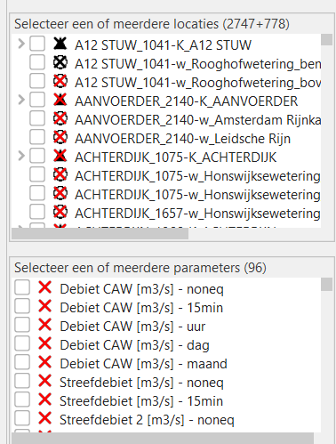Click red structure icon of ACHTERDIJK_1075-K_ACHTERDIJK
Viewport: 336px width, 444px height.
pos(60,156)
